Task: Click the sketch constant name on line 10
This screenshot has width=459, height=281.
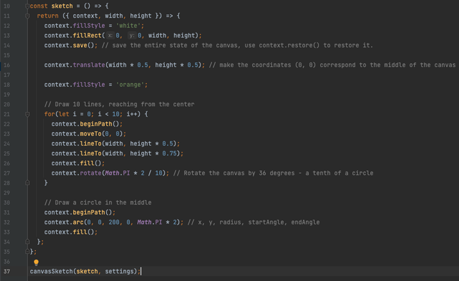Action: pos(62,6)
